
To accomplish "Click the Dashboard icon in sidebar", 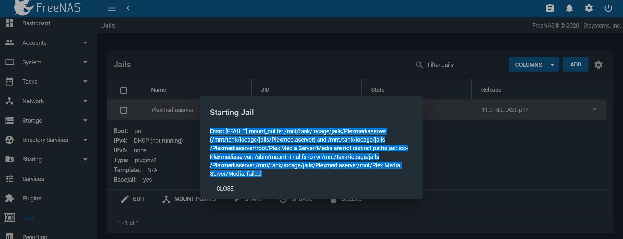I will (x=9, y=23).
